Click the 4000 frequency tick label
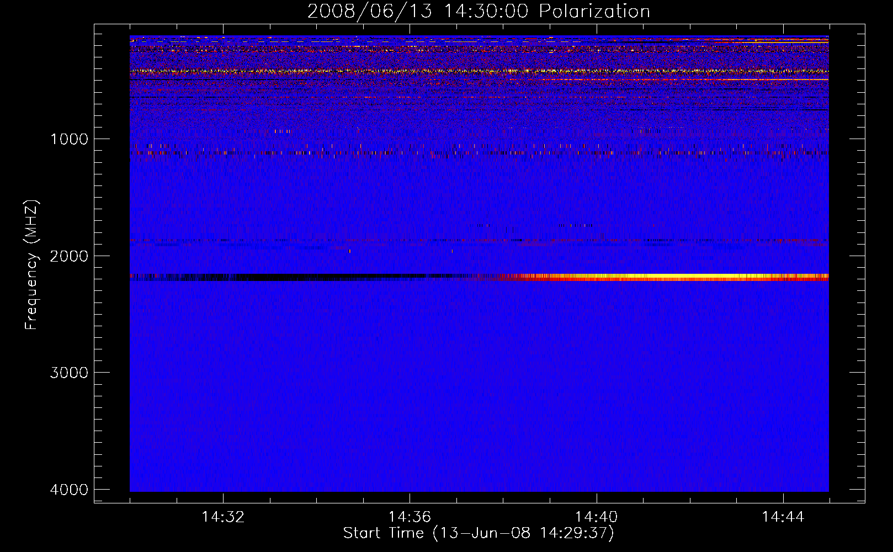This screenshot has height=552, width=893. point(69,490)
